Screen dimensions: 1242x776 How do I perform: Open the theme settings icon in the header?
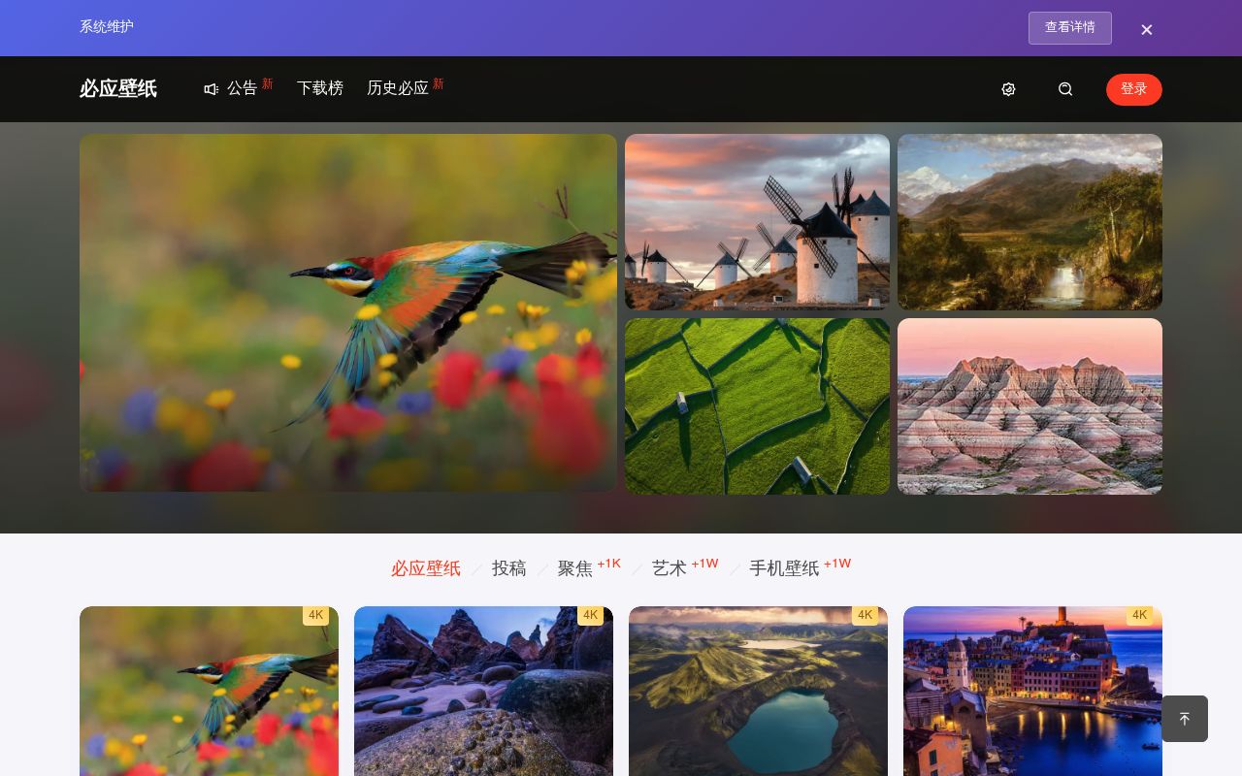(1009, 89)
